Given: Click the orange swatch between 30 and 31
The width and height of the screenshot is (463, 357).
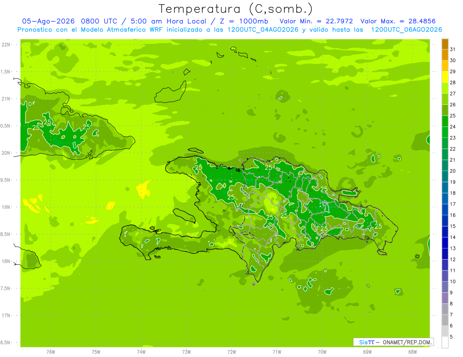Looking at the screenshot, I should point(445,55).
